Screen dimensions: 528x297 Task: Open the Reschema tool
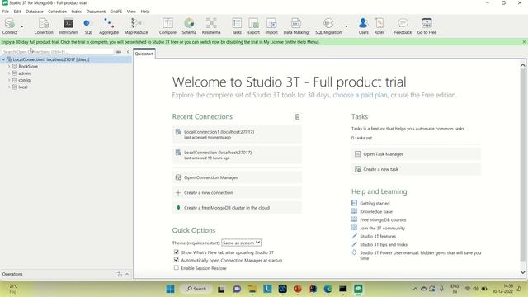(x=211, y=26)
